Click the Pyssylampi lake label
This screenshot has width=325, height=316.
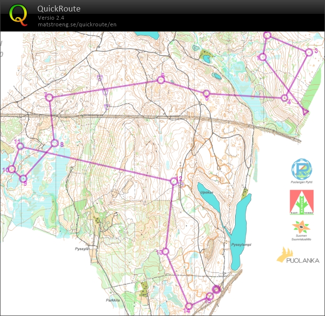(x=241, y=244)
